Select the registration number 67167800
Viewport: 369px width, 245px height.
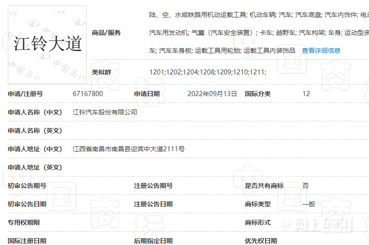tap(88, 94)
